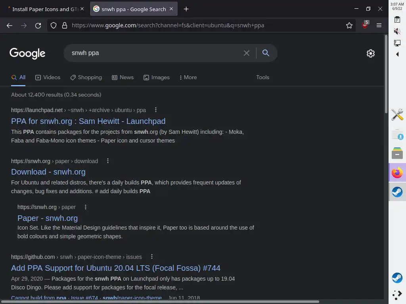Click the Steam tray icon near bottom
The image size is (406, 304).
click(x=397, y=278)
